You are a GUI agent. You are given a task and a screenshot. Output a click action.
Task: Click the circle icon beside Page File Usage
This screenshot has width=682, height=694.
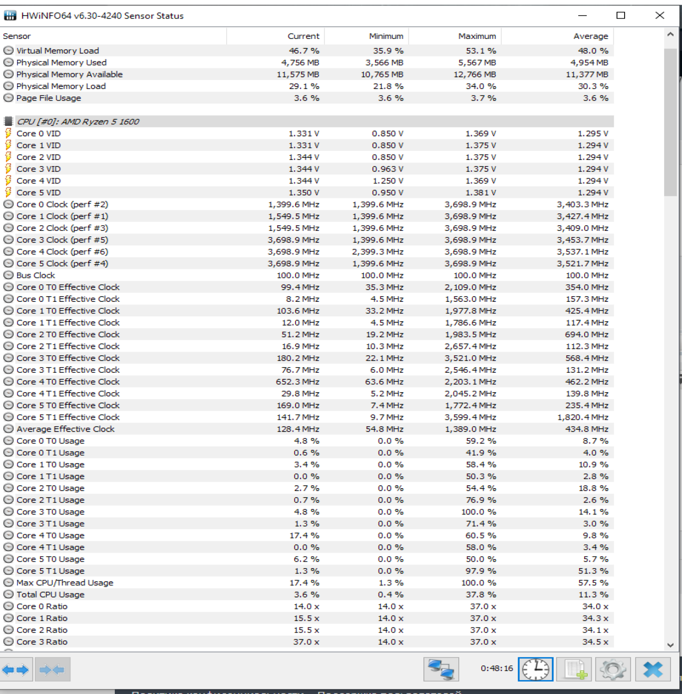pyautogui.click(x=8, y=98)
